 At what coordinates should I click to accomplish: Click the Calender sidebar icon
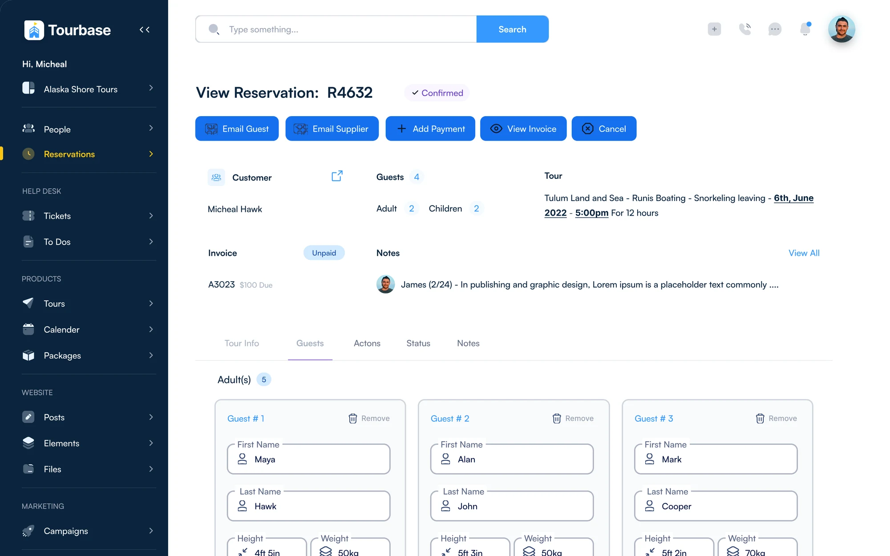(x=28, y=329)
